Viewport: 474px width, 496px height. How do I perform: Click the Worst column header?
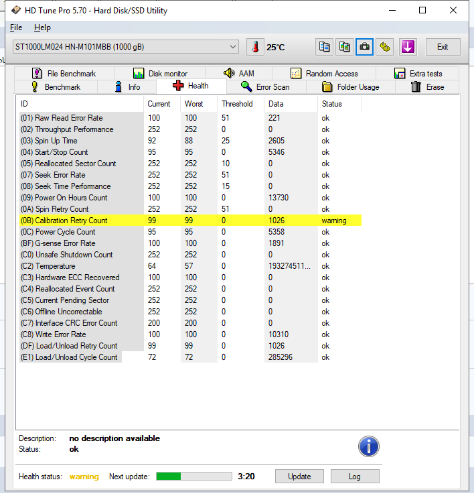pos(199,104)
